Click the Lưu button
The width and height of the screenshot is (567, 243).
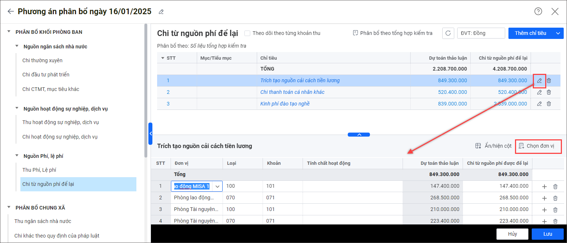click(x=547, y=234)
